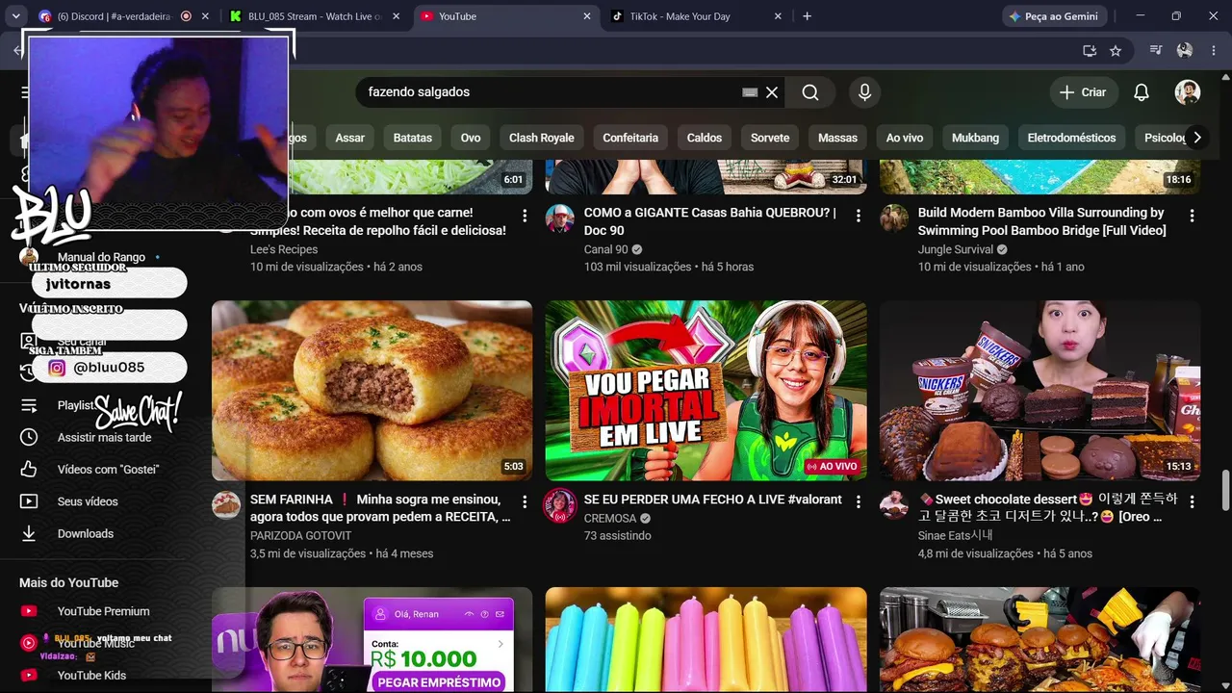The image size is (1232, 693).
Task: Open Canal 90 channel avatar
Action: pyautogui.click(x=560, y=218)
